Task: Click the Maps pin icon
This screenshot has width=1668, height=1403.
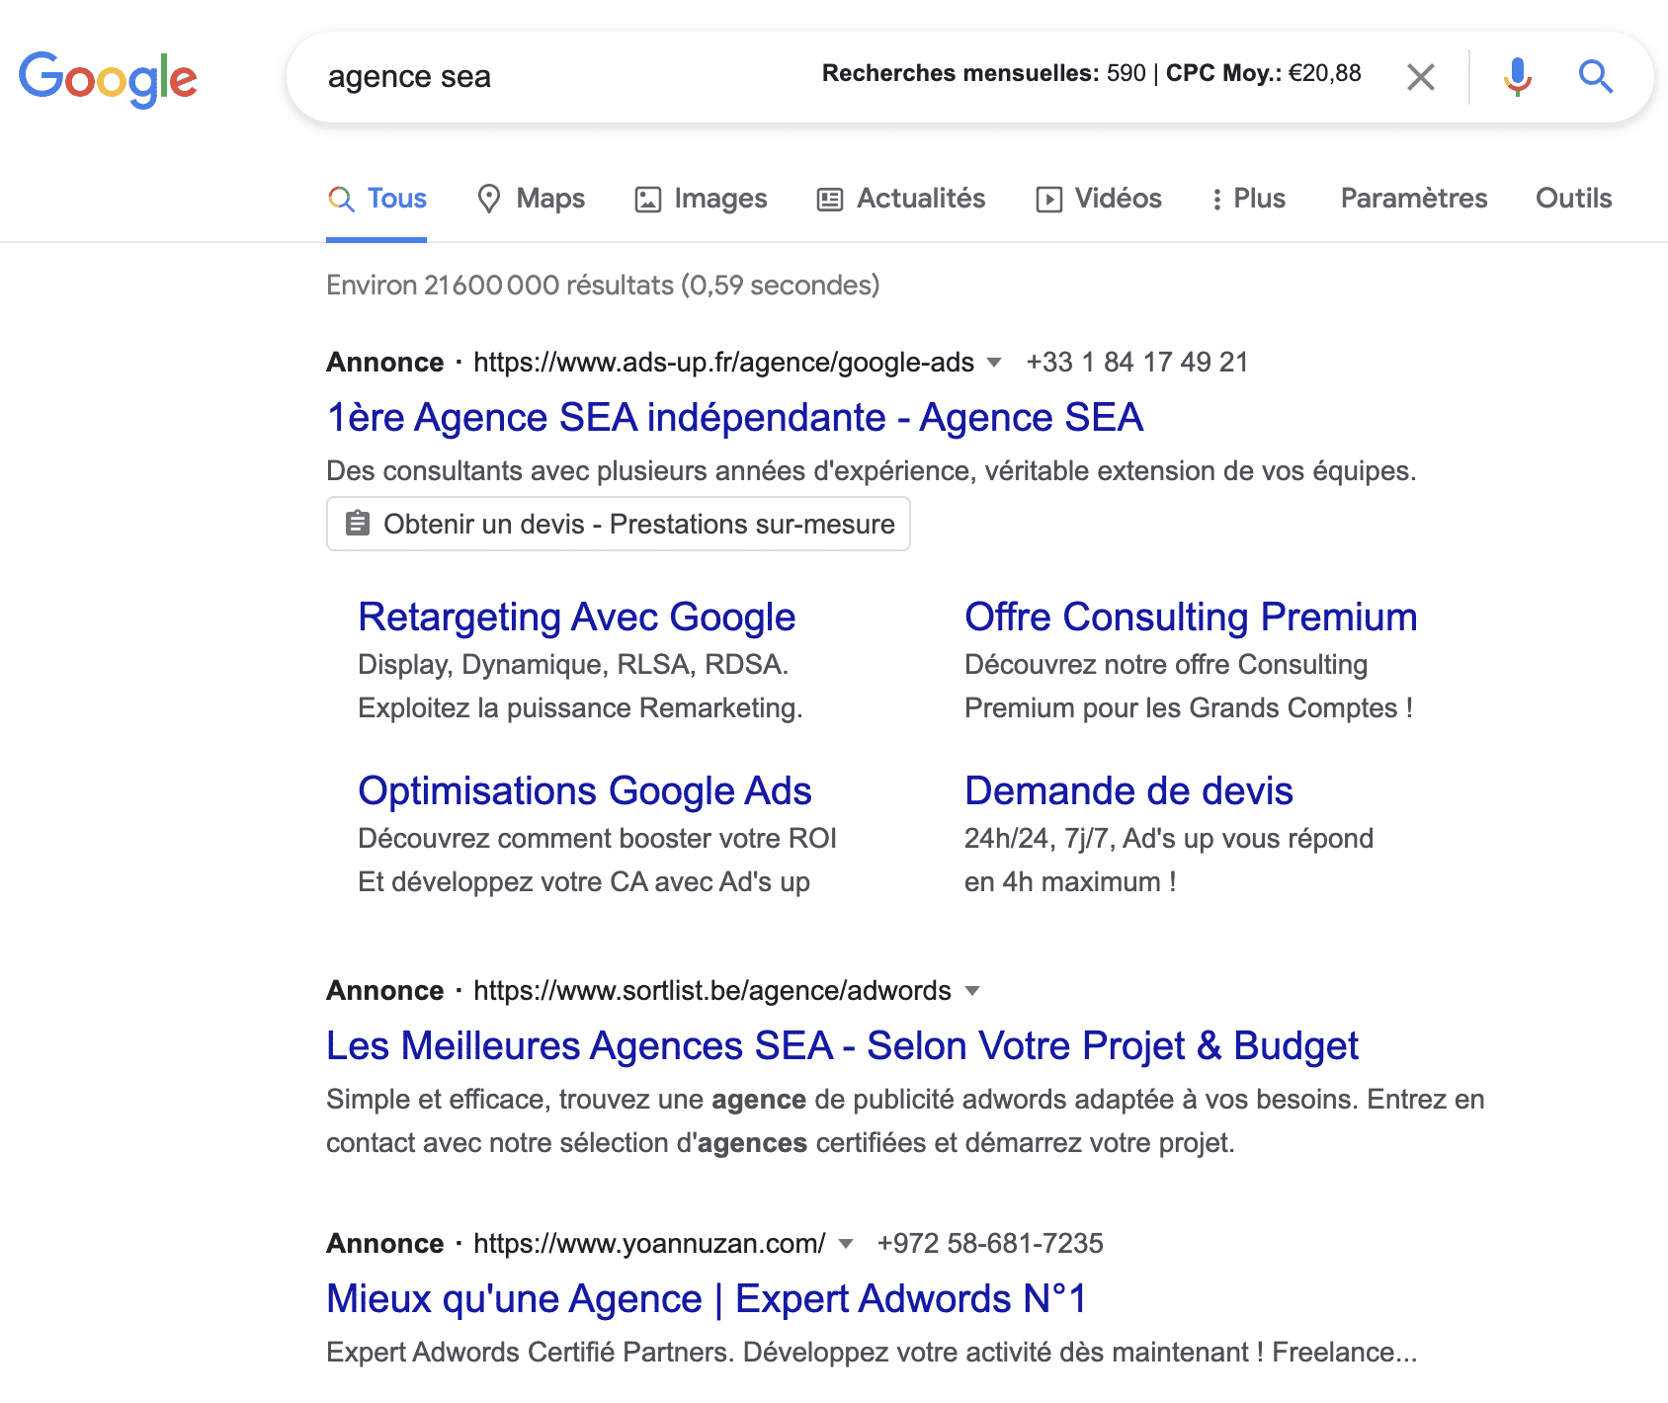Action: click(x=490, y=199)
